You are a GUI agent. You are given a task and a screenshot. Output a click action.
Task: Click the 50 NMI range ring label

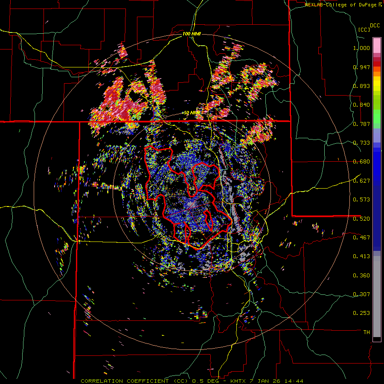[192, 113]
